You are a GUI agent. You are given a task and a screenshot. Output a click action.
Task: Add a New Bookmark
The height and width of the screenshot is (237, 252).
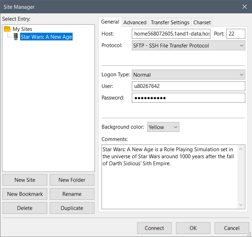(25, 194)
